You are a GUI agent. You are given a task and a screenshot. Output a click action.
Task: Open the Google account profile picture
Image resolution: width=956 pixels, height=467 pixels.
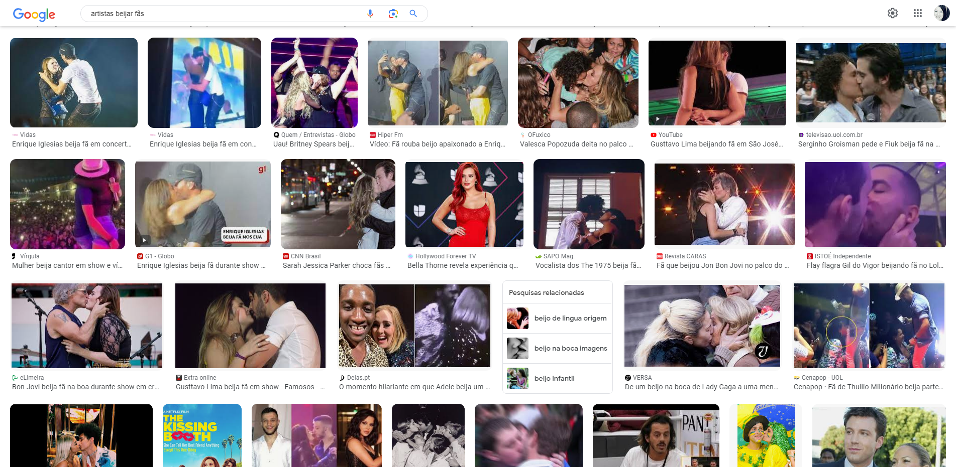coord(941,14)
